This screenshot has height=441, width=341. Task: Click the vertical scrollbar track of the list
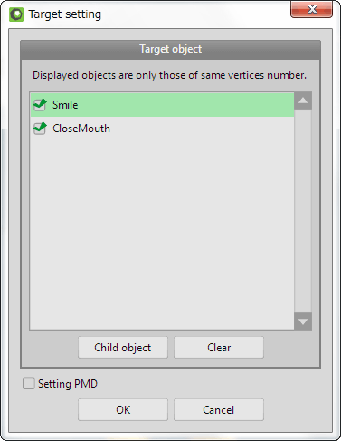click(x=303, y=211)
